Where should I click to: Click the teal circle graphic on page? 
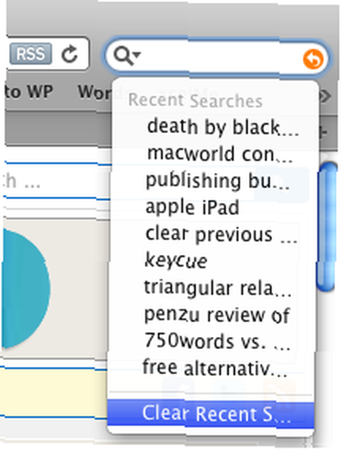tap(25, 288)
